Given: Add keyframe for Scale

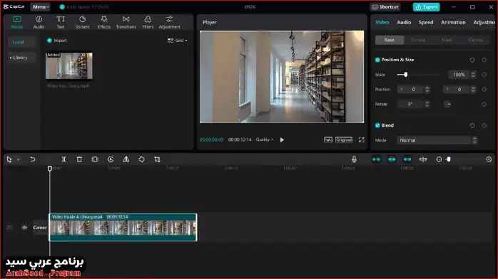Looking at the screenshot, I should click(x=484, y=75).
